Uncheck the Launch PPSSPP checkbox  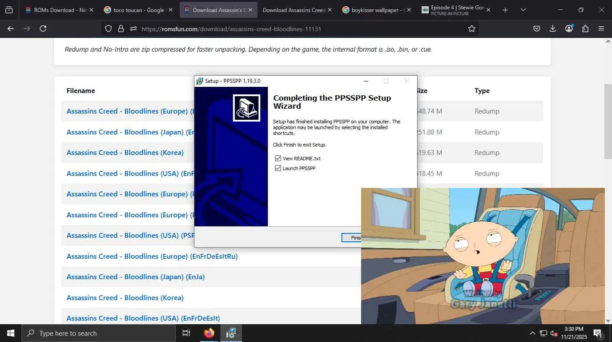click(x=278, y=168)
